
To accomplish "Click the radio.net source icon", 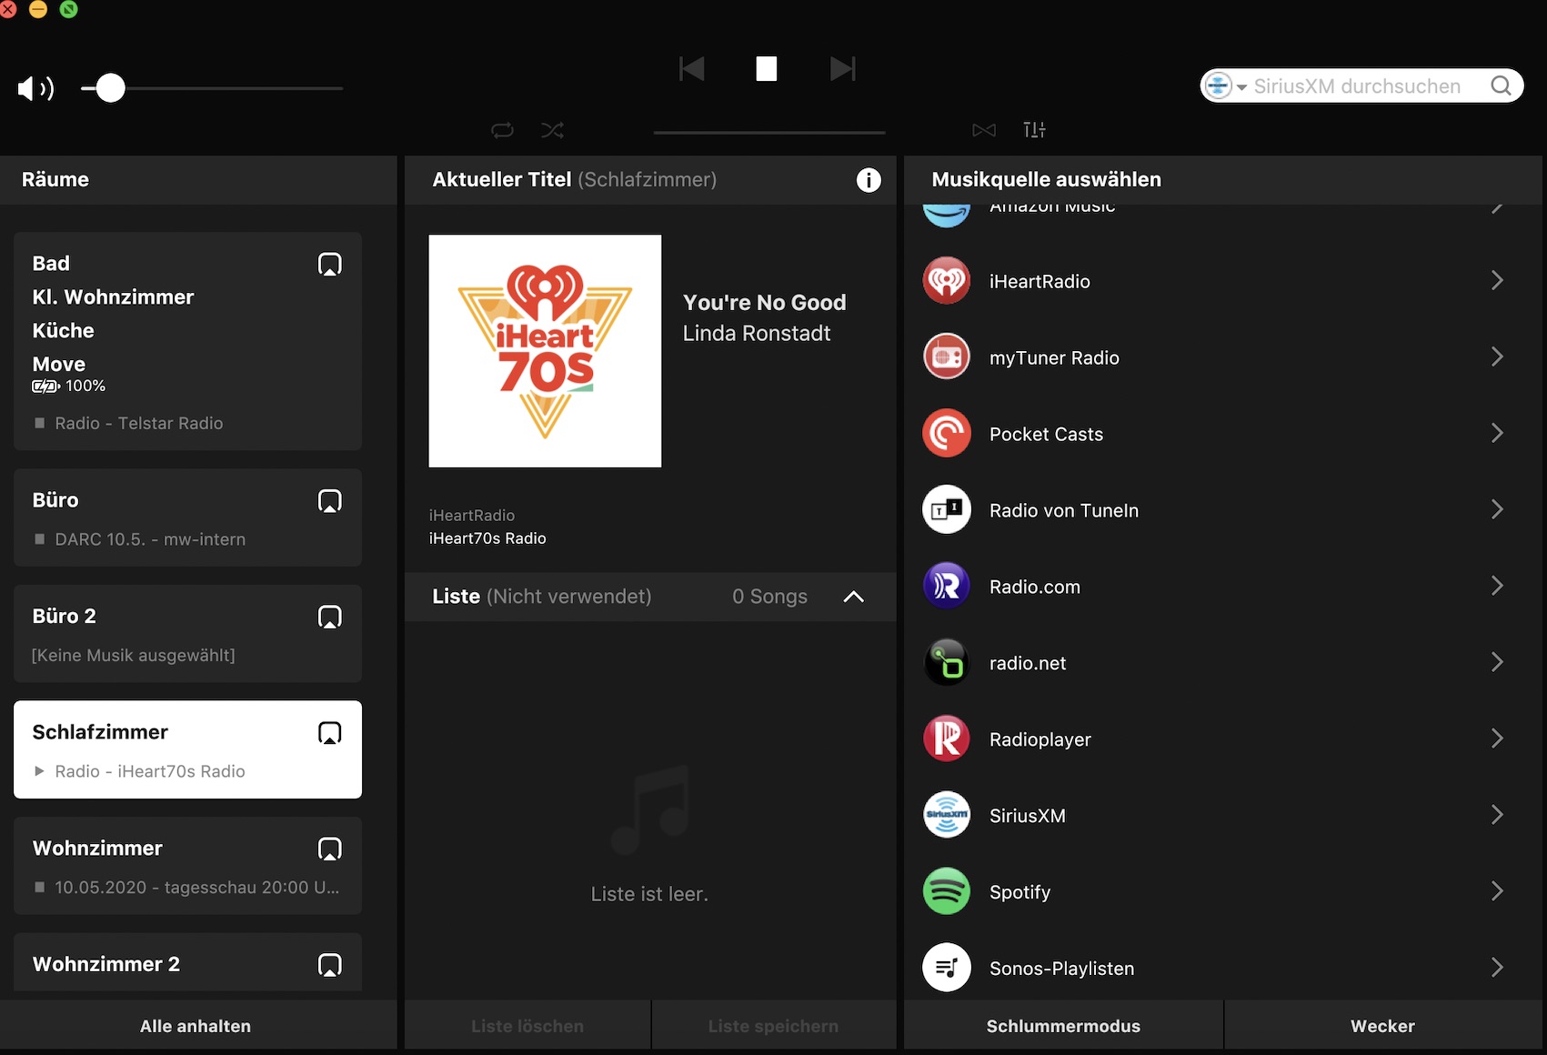I will tap(947, 663).
